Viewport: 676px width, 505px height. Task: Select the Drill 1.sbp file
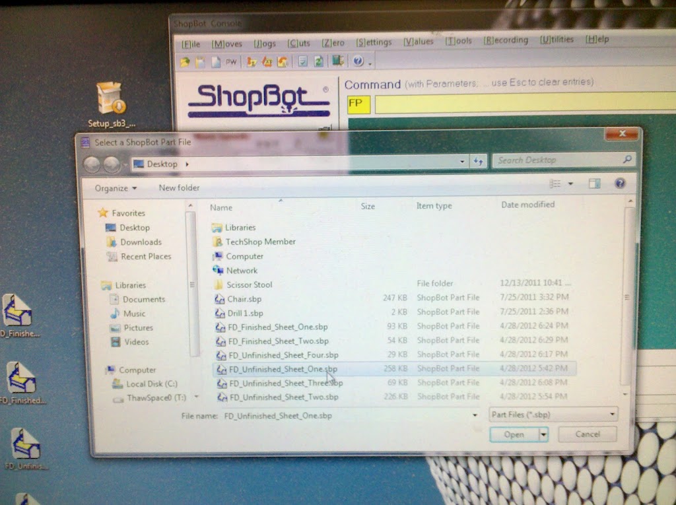239,314
